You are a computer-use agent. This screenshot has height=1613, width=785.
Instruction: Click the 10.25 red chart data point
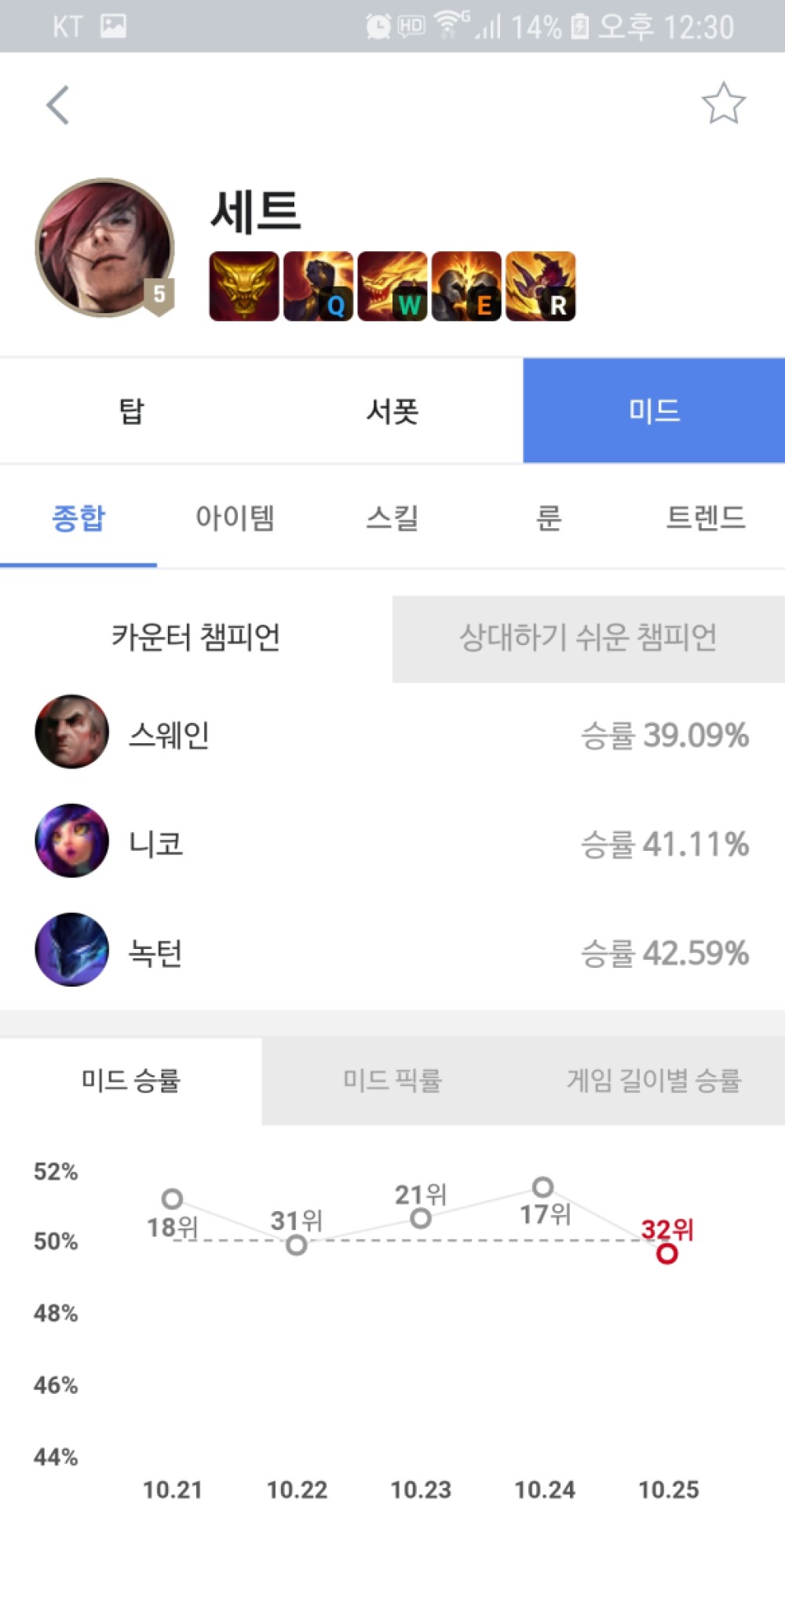(x=667, y=1254)
